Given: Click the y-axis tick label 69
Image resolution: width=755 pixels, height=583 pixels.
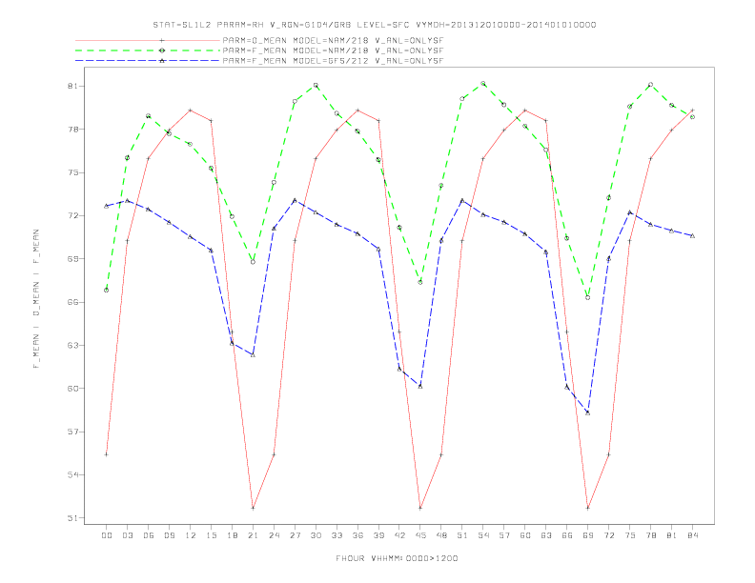Looking at the screenshot, I should 72,259.
